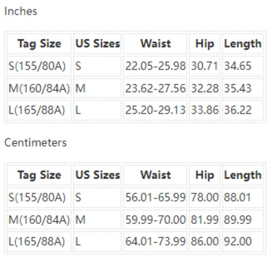Click the 23.62-27.56 waist range
Viewport: 277px width, 262px height.
coord(155,89)
